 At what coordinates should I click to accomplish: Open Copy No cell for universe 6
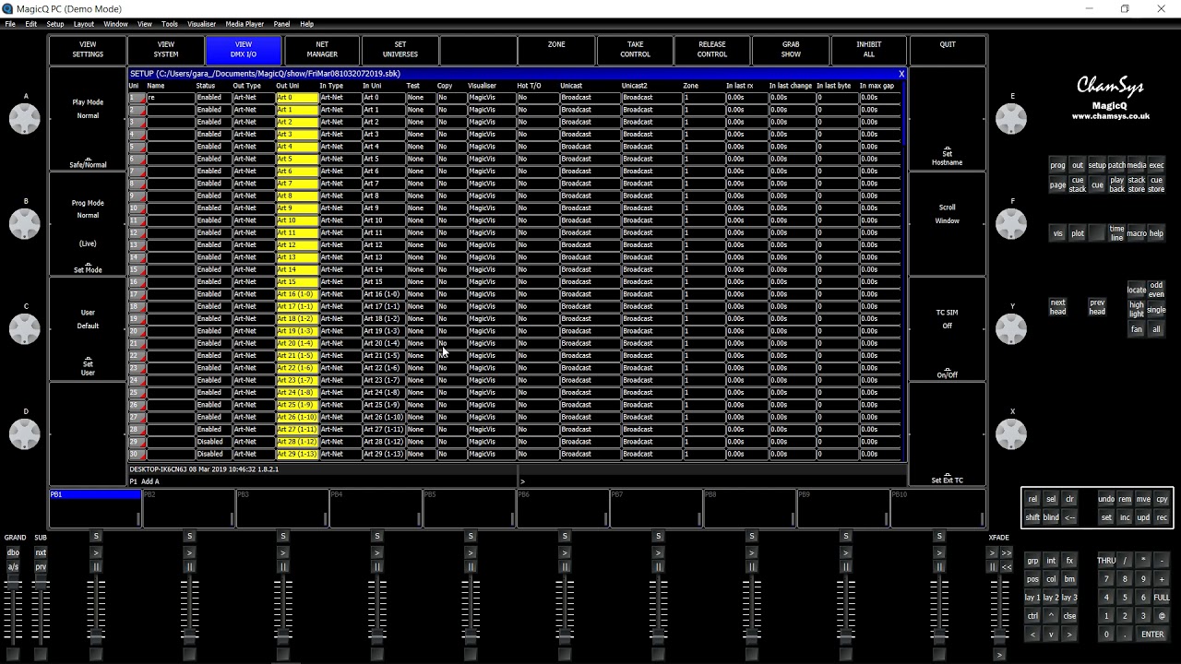click(x=452, y=159)
